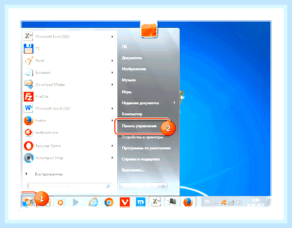Click the RU language indicator
Screen dimensions: 292x228
tap(207, 202)
